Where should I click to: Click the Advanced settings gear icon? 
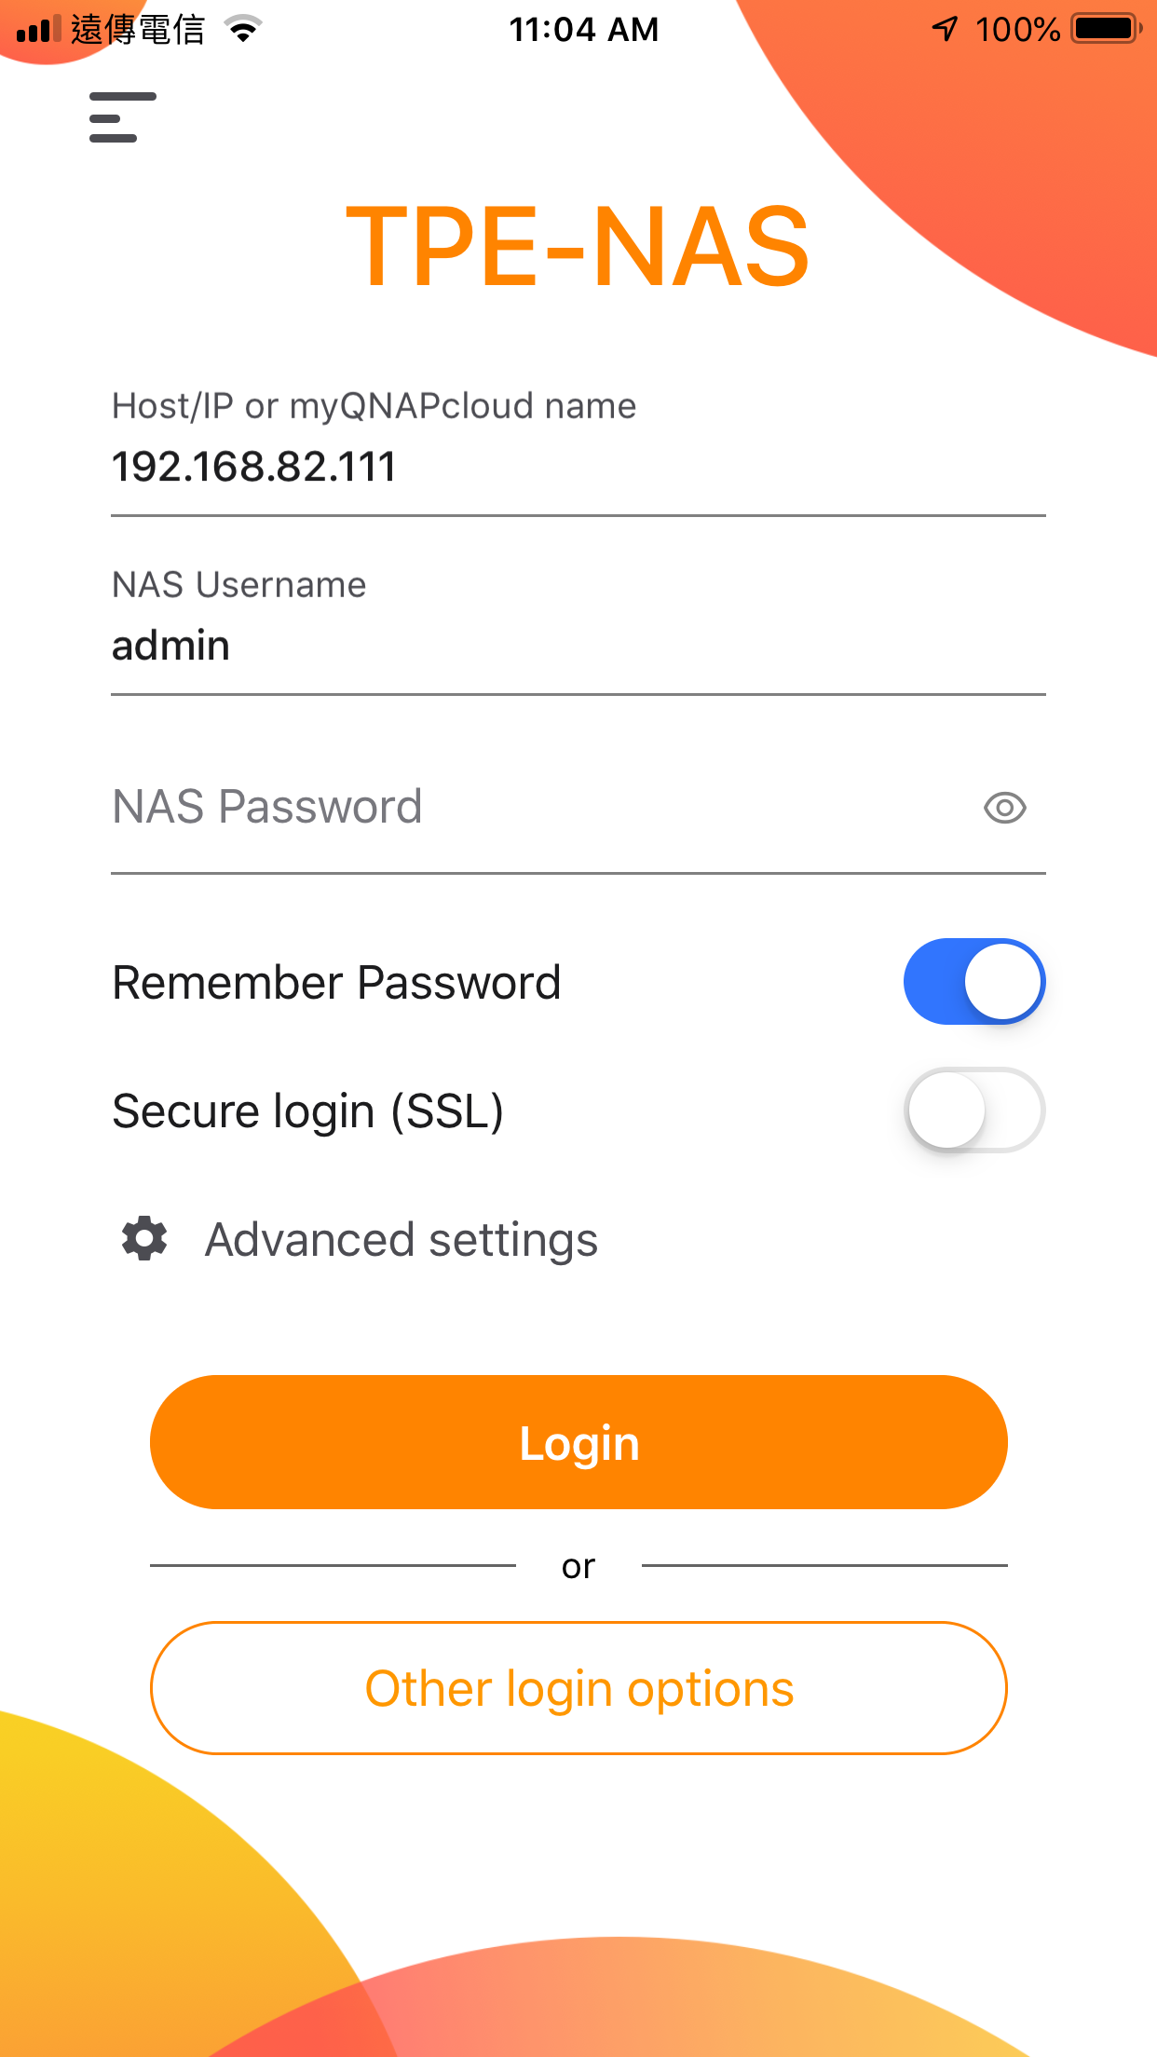(143, 1238)
